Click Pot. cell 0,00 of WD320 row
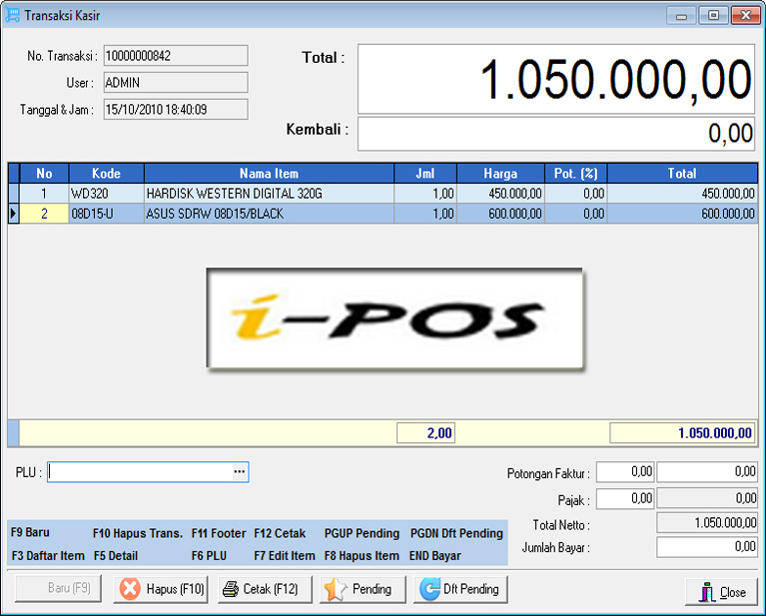The height and width of the screenshot is (616, 766). pos(576,194)
